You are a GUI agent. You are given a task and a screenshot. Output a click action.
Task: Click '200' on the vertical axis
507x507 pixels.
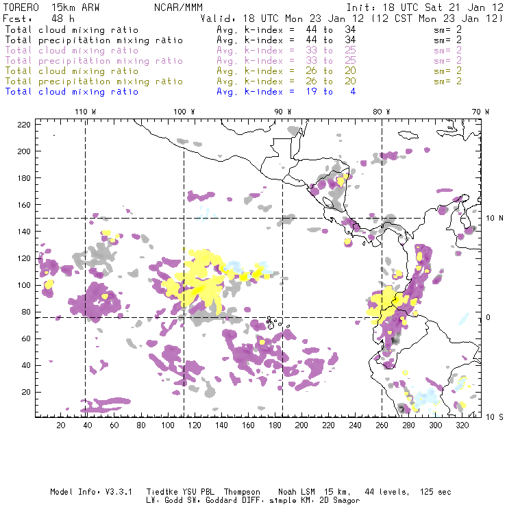[24, 151]
